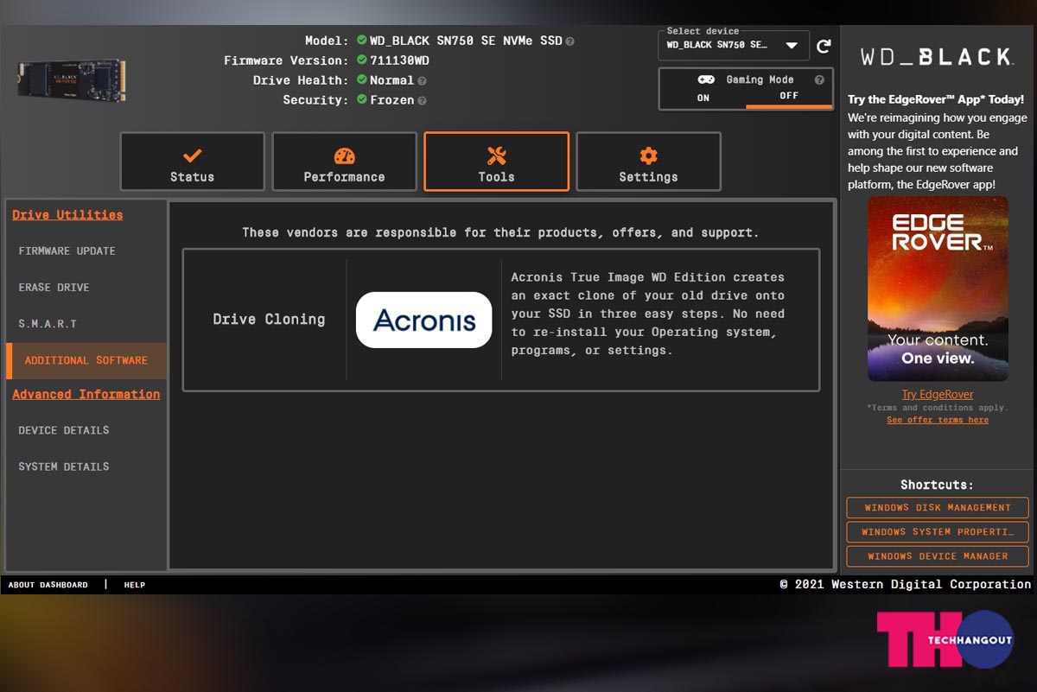Click the Security green checkmark icon

(362, 100)
